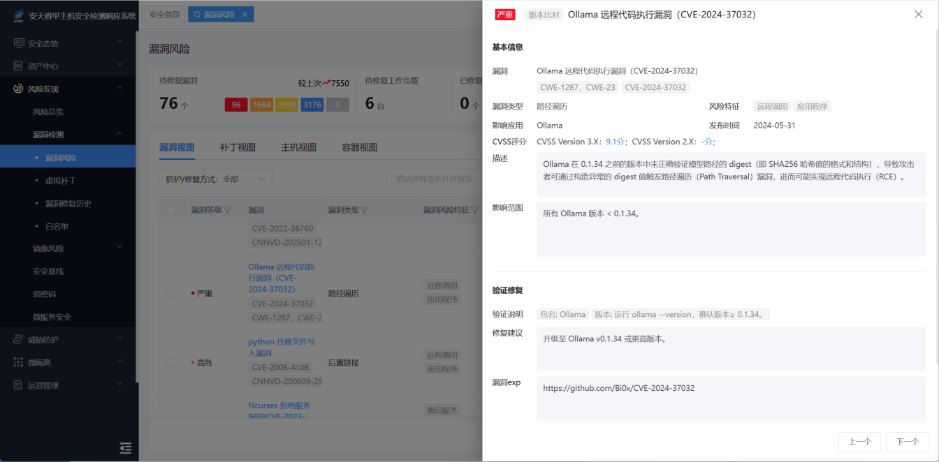Image resolution: width=939 pixels, height=462 pixels.
Task: Expand the 威胁防护 menu chevron
Action: tap(119, 339)
